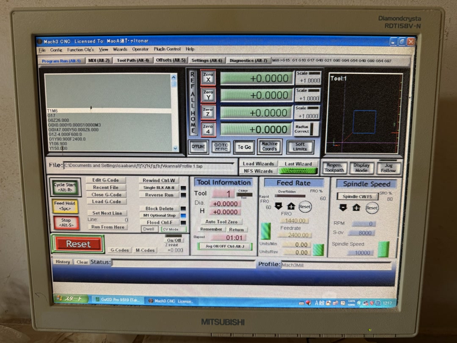Reset the feed rate override

point(305,207)
